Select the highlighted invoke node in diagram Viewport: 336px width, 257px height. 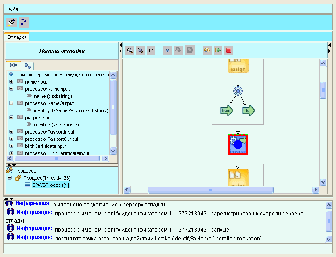click(238, 144)
